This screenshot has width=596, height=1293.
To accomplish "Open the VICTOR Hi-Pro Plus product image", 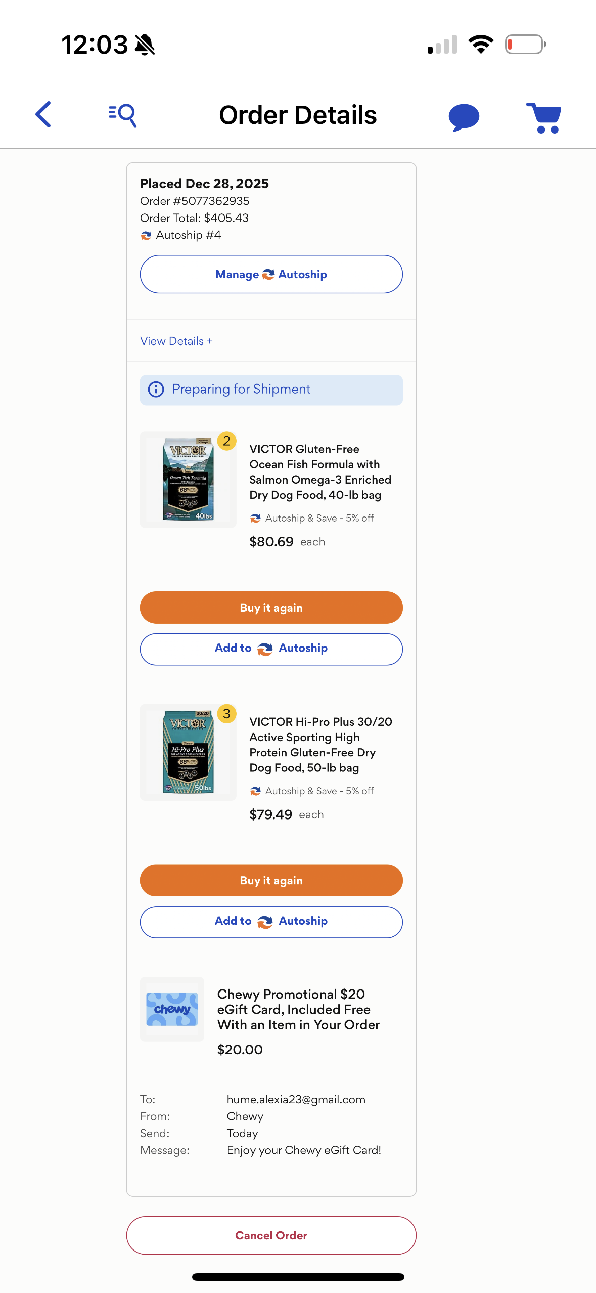I will 188,753.
